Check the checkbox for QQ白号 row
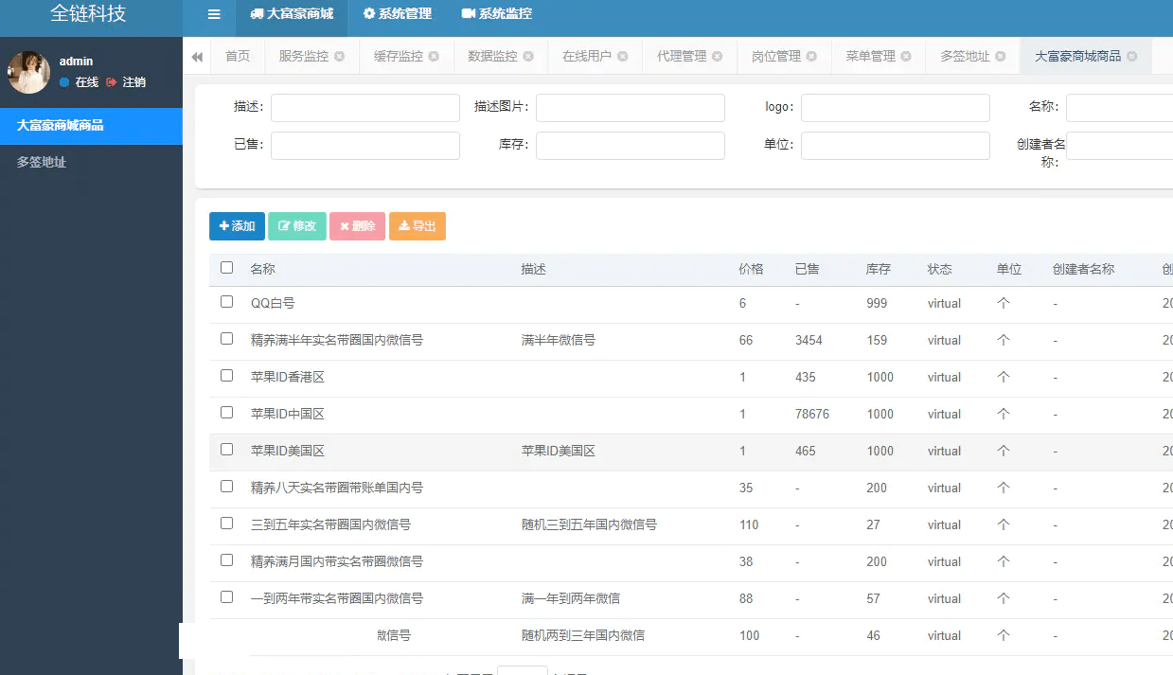Image resolution: width=1173 pixels, height=675 pixels. 225,303
